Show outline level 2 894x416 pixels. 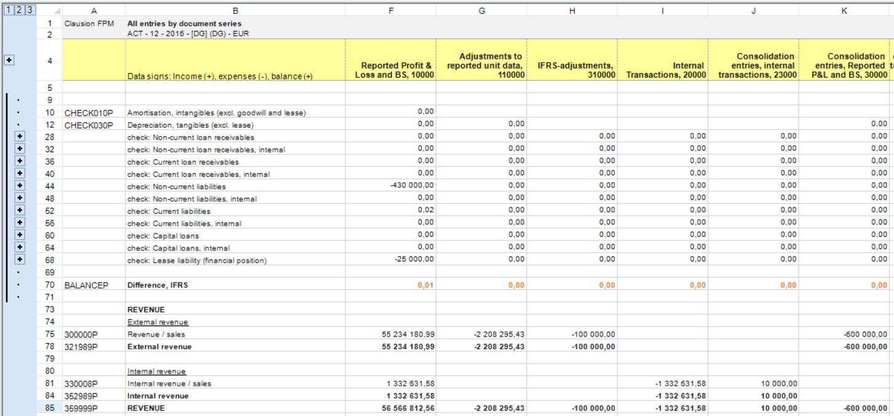coord(18,11)
